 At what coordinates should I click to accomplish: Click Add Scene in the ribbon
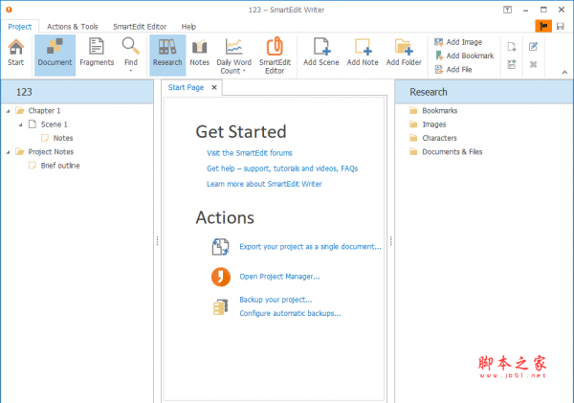[321, 54]
